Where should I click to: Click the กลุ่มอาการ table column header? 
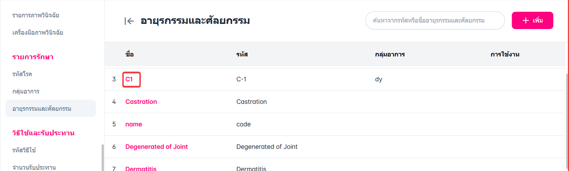389,54
